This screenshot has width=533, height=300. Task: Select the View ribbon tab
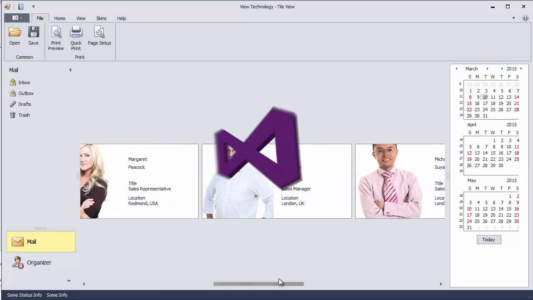[81, 18]
